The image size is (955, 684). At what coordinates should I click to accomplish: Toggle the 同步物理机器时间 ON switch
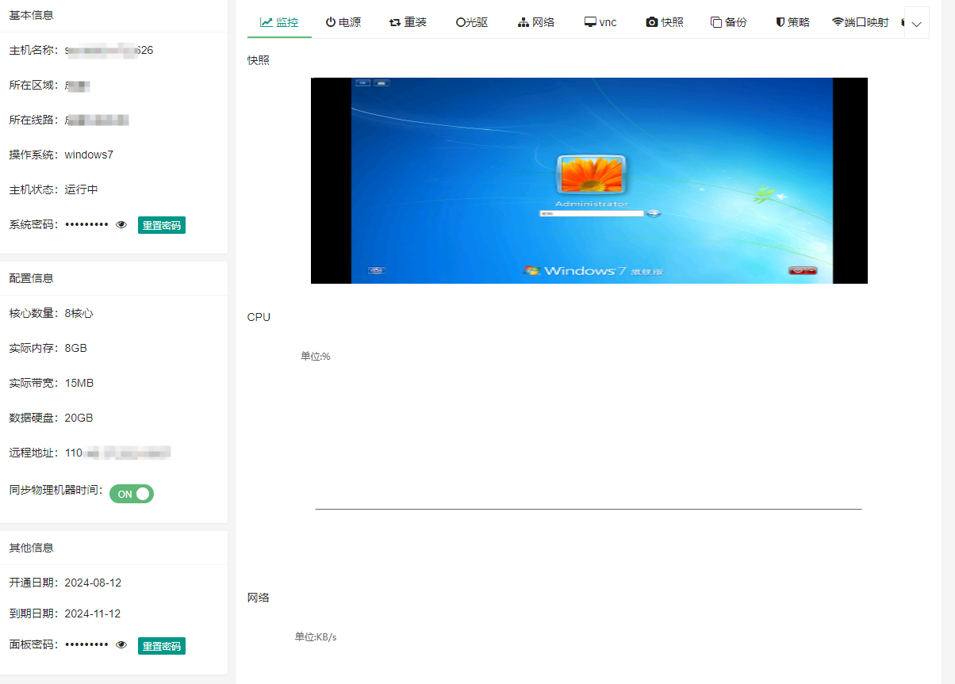click(132, 494)
